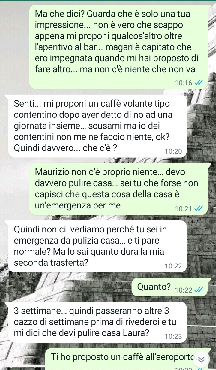Tap the 10:20 timestamp on received message

click(173, 152)
